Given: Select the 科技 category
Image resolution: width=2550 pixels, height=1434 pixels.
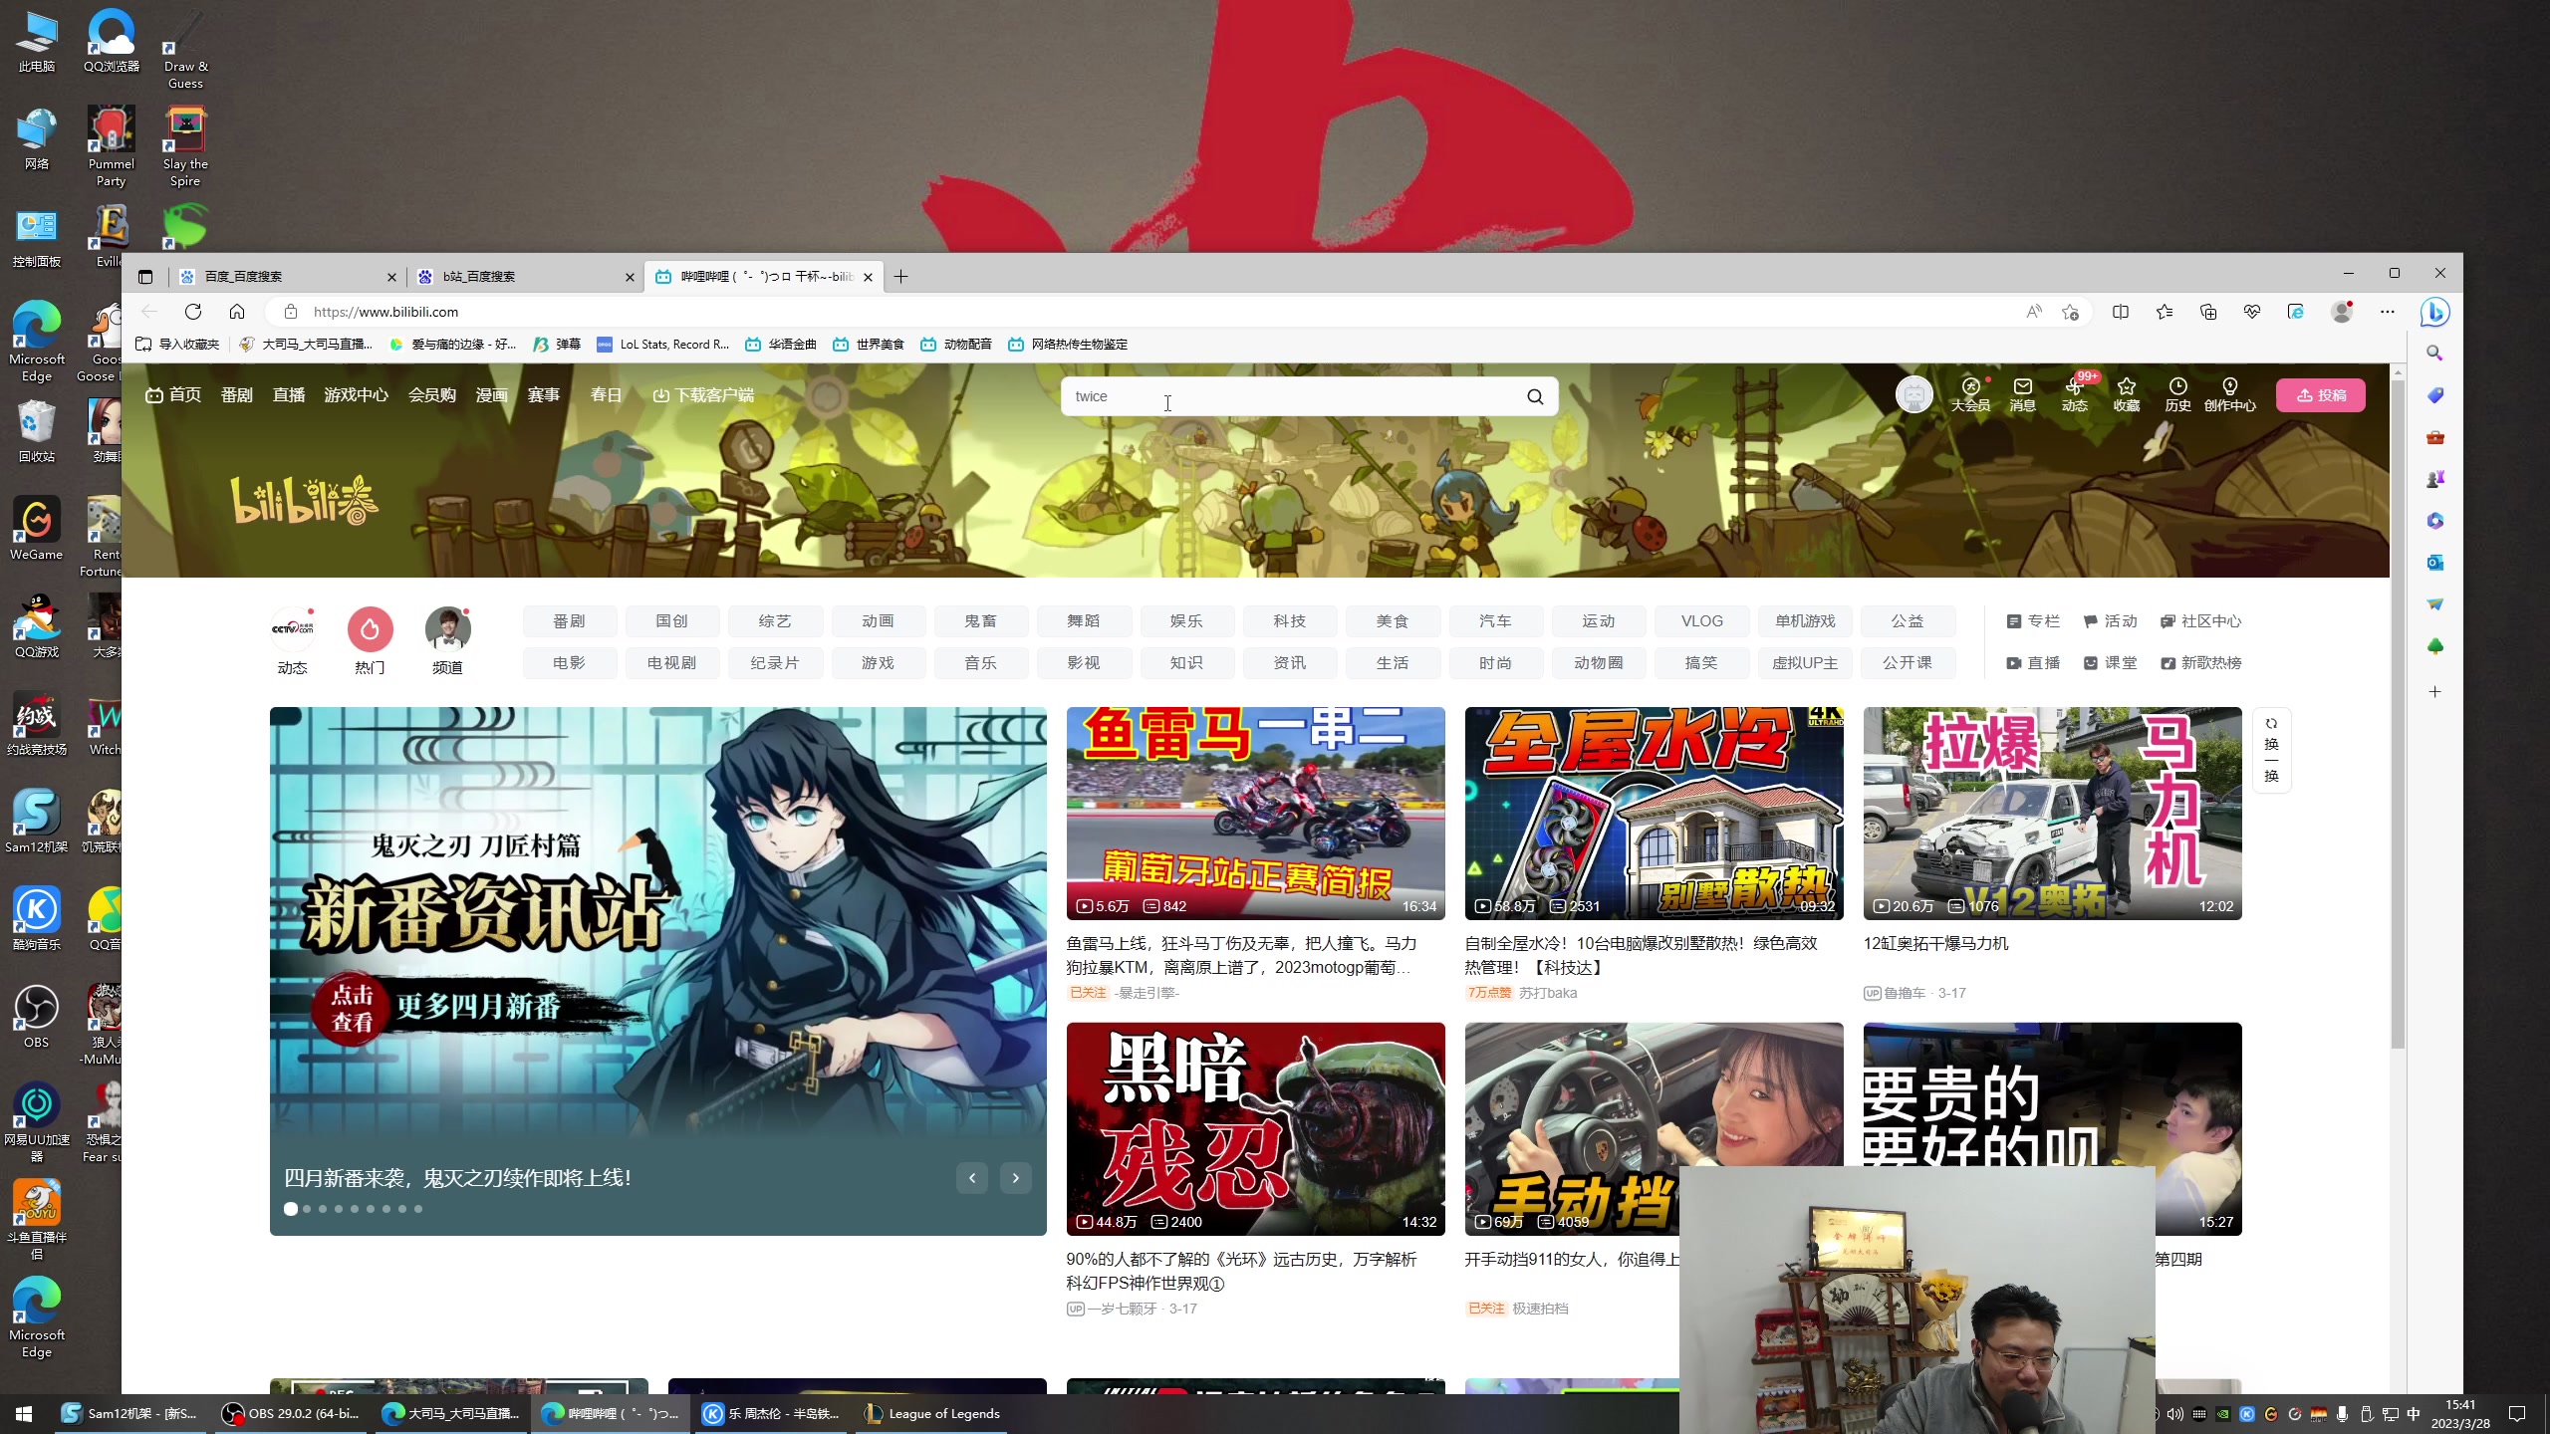Looking at the screenshot, I should [x=1289, y=621].
